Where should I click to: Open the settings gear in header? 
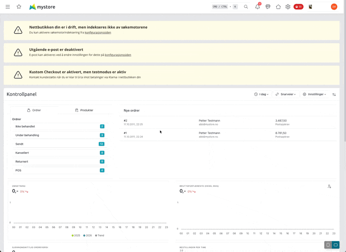[x=288, y=7]
